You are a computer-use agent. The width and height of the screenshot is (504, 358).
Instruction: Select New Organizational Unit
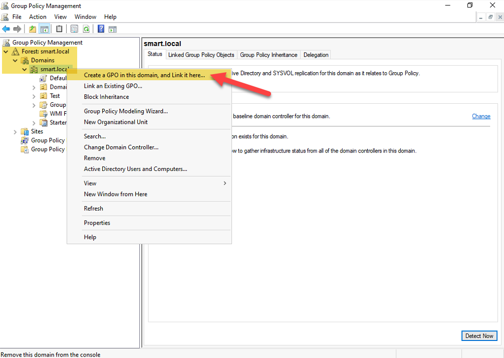click(x=149, y=122)
